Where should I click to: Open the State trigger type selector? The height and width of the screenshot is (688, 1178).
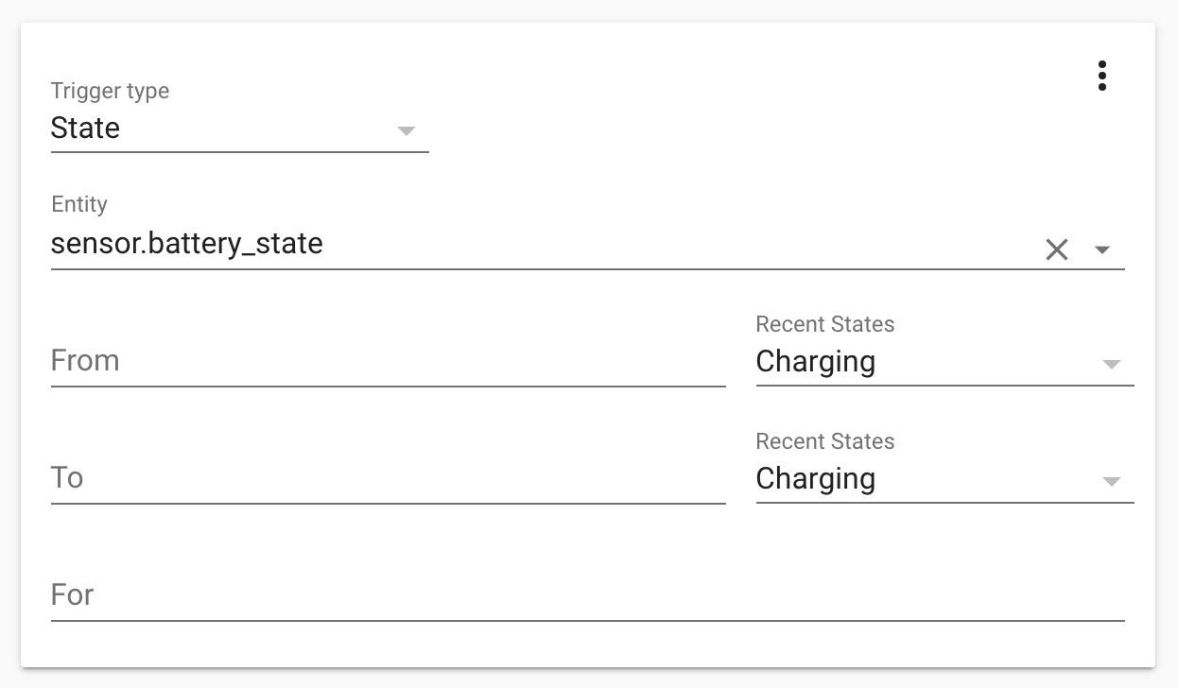click(227, 129)
